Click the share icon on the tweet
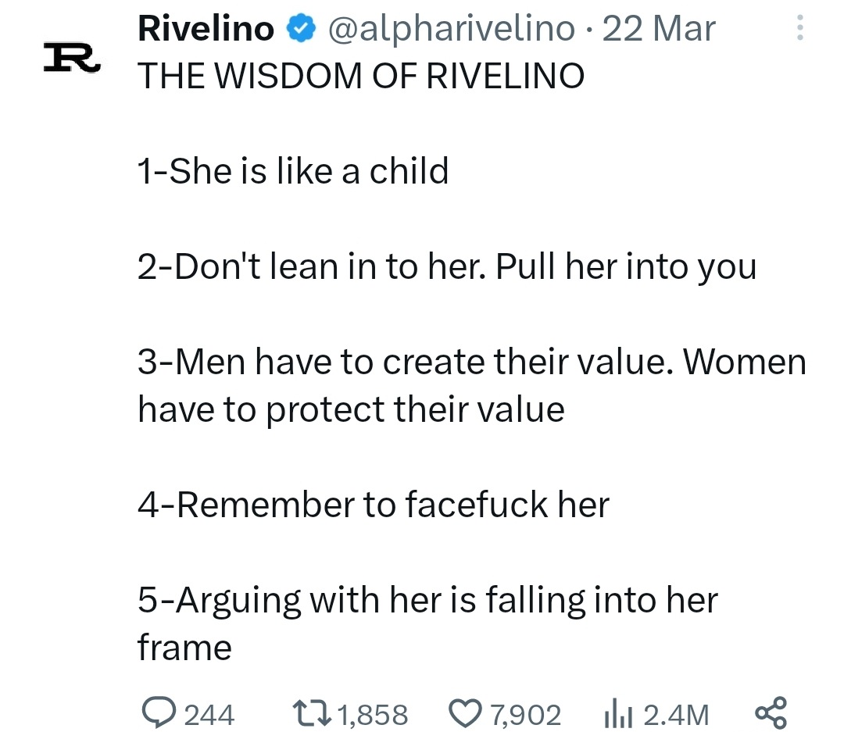 (x=771, y=712)
